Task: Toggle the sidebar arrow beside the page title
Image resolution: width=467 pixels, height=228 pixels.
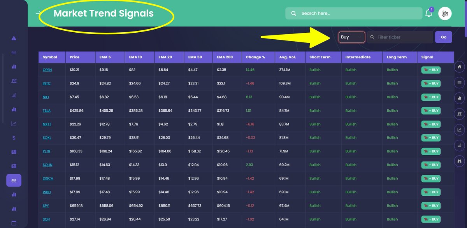Action: click(39, 13)
